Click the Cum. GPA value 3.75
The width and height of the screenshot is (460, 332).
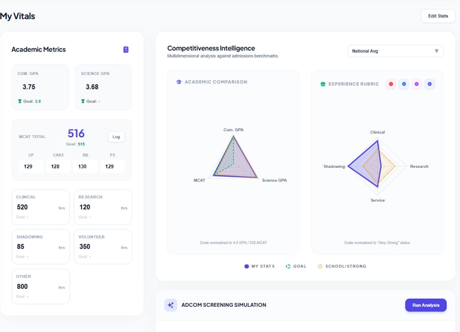click(x=29, y=87)
